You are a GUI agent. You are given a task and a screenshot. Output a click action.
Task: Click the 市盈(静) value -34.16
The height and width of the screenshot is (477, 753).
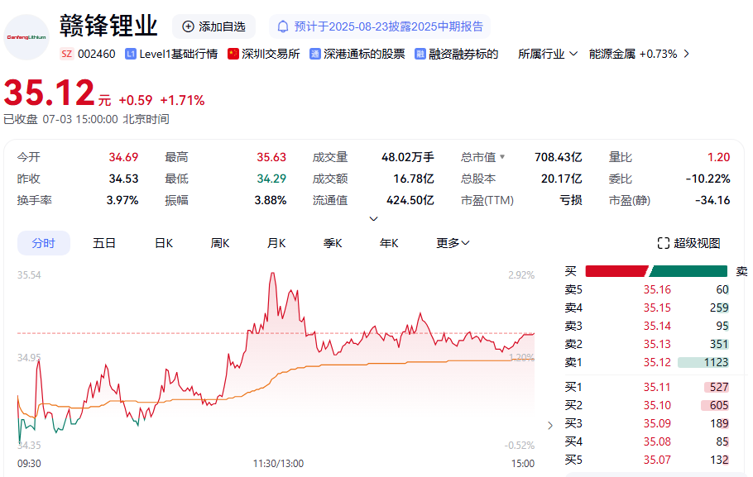coord(712,200)
